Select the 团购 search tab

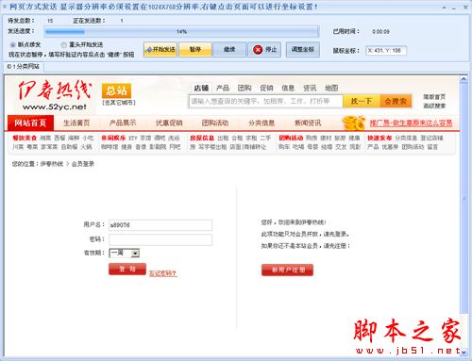pos(244,88)
